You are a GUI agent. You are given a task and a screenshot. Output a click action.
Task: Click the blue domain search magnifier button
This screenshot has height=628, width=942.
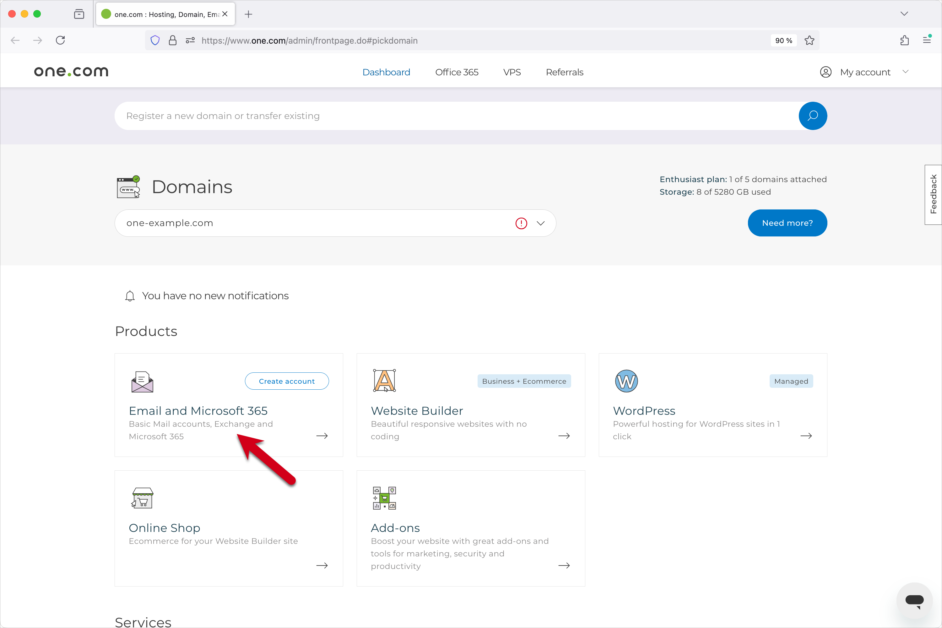[813, 116]
